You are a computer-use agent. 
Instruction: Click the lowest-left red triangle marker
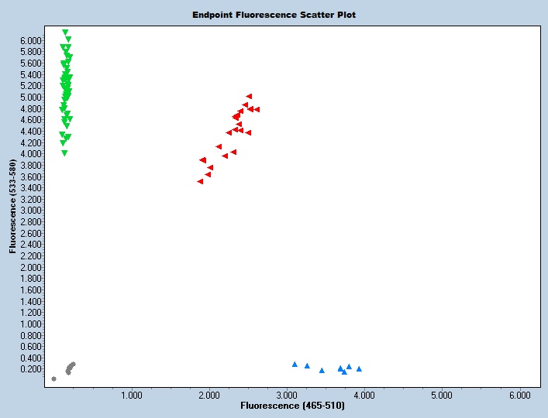200,181
